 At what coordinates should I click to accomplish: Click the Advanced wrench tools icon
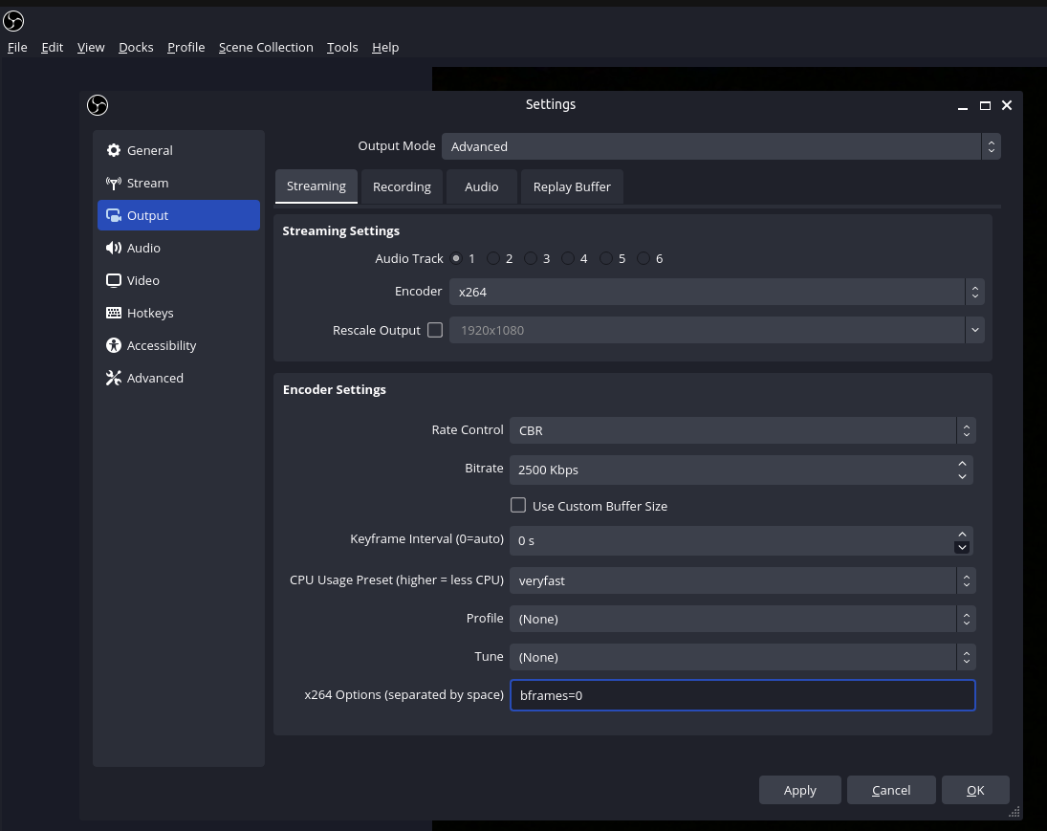pos(114,378)
